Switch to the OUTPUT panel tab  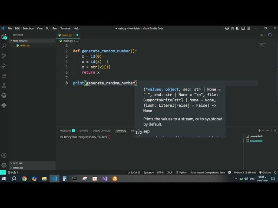pos(84,131)
